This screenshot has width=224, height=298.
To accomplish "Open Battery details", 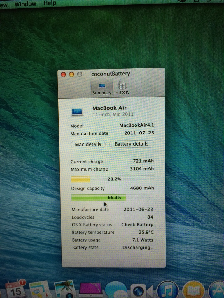I will tap(132, 144).
